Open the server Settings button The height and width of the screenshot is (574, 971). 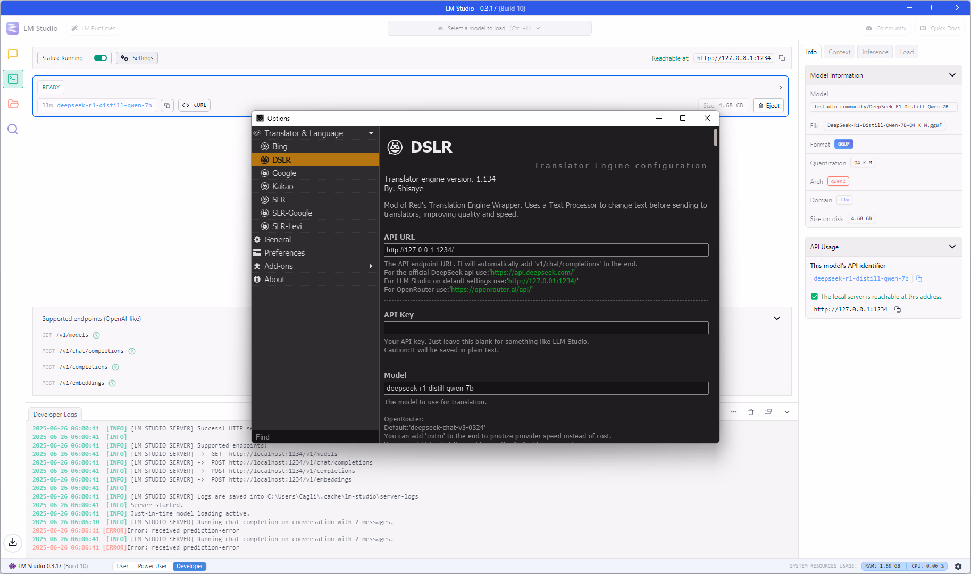(x=137, y=58)
